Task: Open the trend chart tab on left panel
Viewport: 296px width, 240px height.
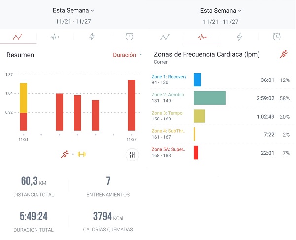Action: click(18, 37)
